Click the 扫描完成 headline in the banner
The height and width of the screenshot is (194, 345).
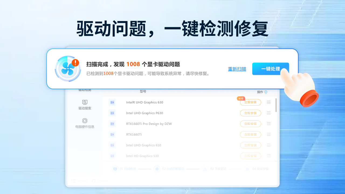(x=133, y=64)
